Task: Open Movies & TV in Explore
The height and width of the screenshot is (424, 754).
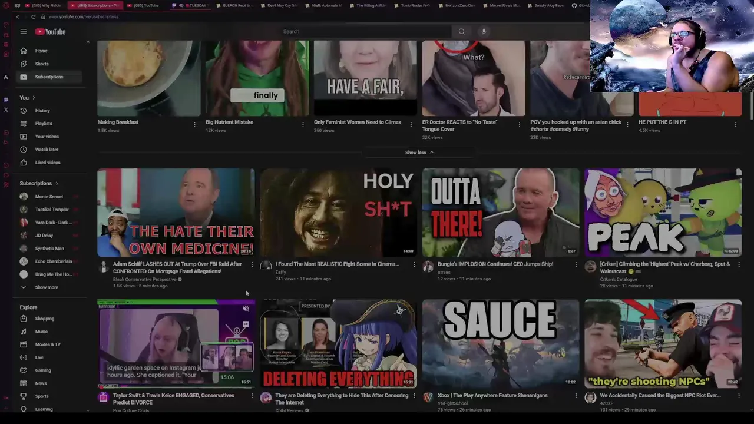Action: coord(49,344)
